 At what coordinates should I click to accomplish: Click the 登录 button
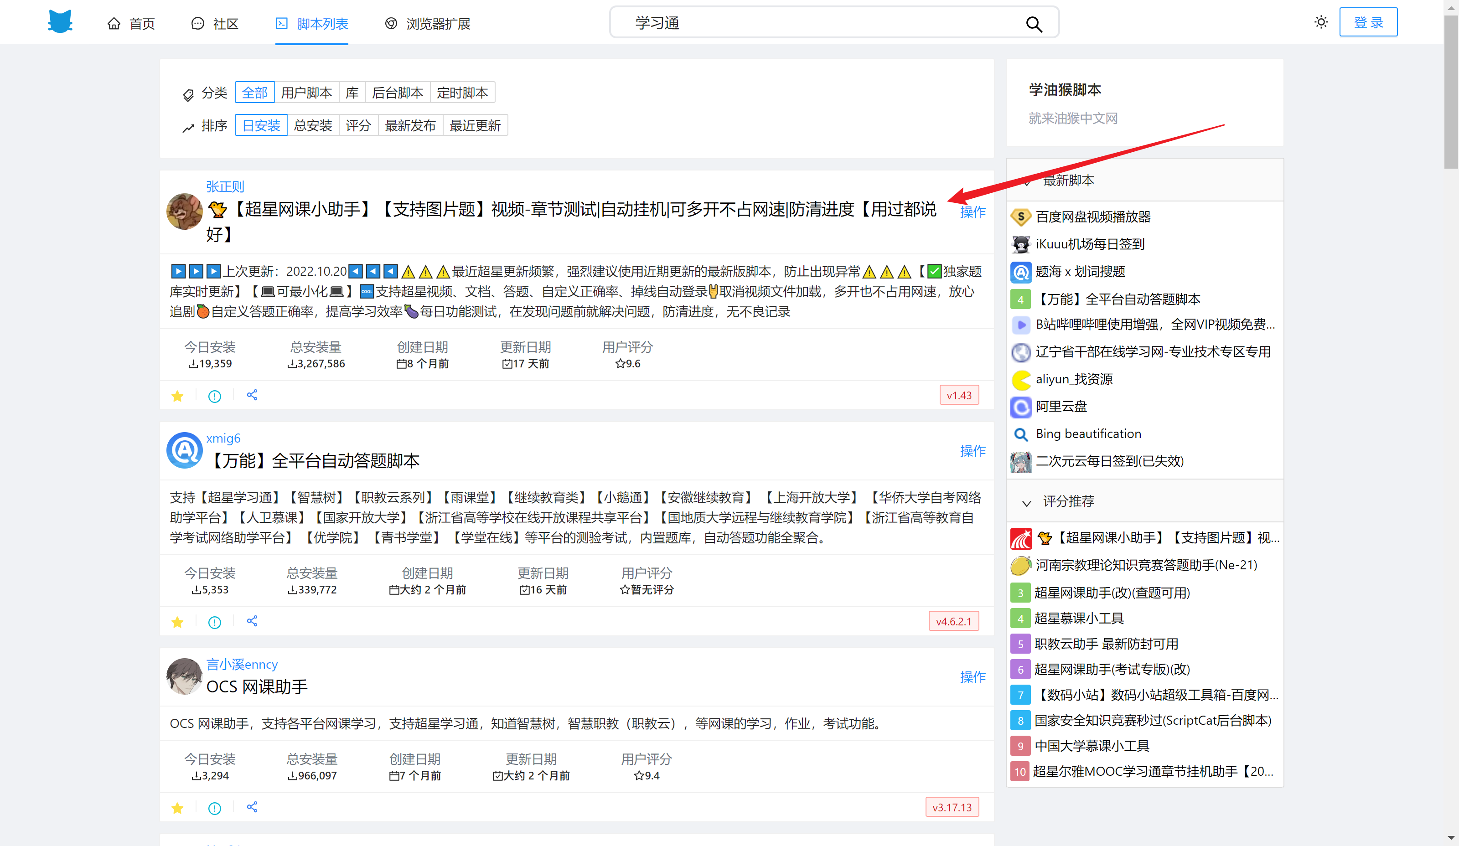pyautogui.click(x=1368, y=21)
